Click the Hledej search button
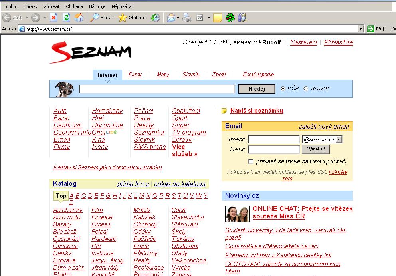396x276 pixels. [257, 89]
